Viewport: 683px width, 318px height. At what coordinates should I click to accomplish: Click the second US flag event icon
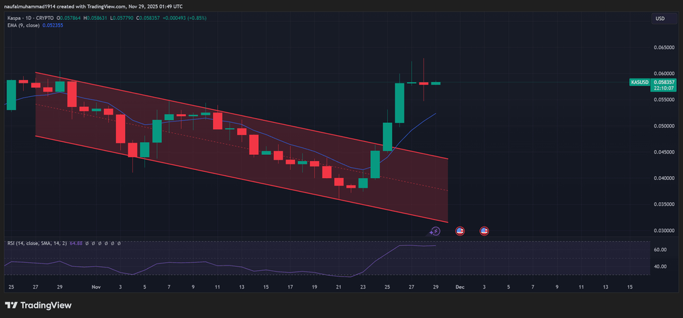pyautogui.click(x=484, y=231)
